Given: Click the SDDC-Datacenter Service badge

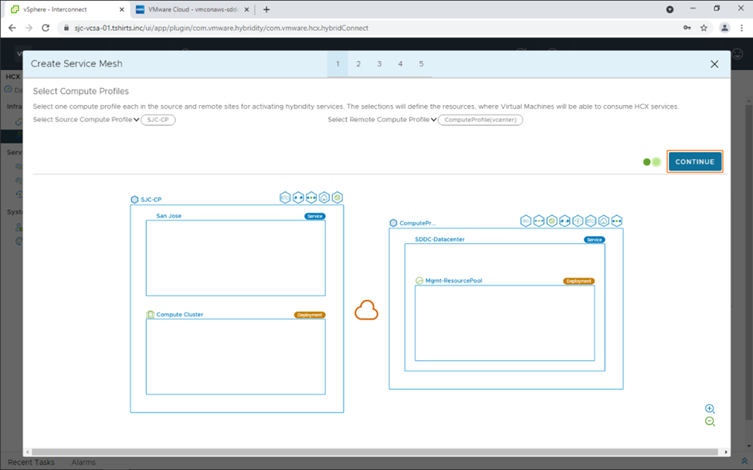Looking at the screenshot, I should point(595,239).
